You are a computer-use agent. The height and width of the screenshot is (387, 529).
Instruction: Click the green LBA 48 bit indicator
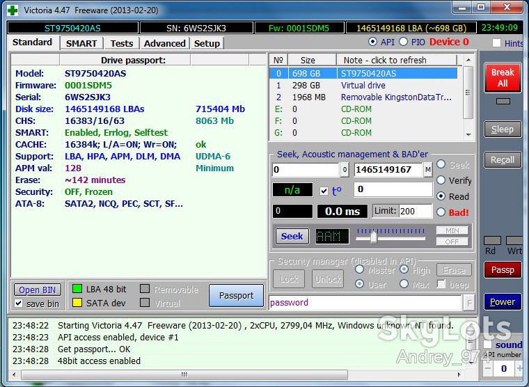coord(77,289)
